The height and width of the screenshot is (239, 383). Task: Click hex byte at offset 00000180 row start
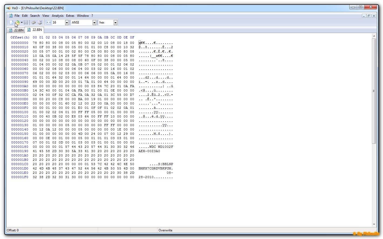[35, 147]
